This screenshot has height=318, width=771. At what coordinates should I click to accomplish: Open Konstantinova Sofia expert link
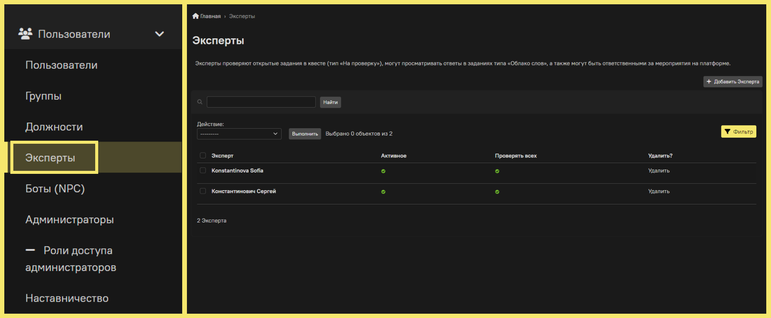point(237,171)
